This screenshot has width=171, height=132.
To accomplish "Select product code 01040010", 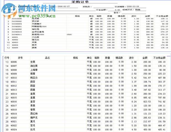I will click(17, 32).
